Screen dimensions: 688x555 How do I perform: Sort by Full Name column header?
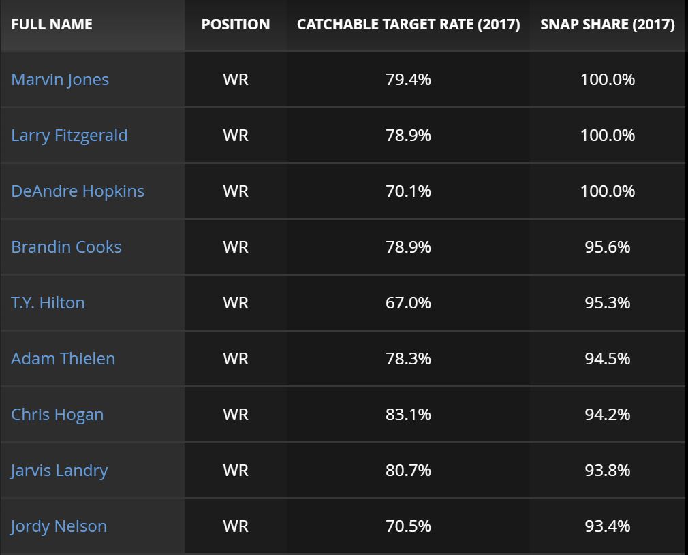(x=52, y=25)
